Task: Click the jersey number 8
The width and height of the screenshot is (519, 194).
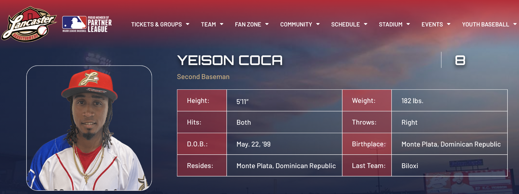Action: coord(460,60)
